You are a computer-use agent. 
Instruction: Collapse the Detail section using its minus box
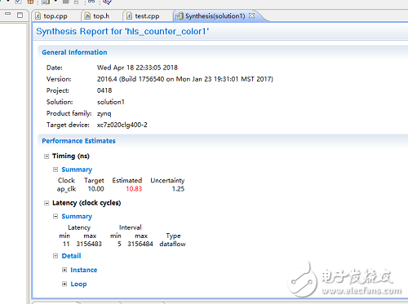coord(55,256)
